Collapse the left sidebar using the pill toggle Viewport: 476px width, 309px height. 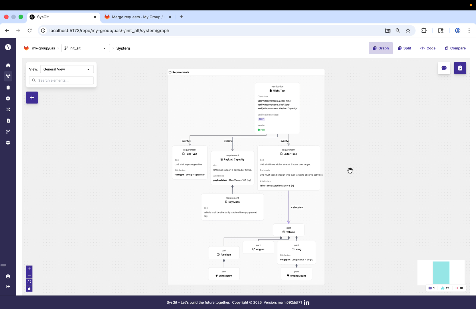[4, 265]
